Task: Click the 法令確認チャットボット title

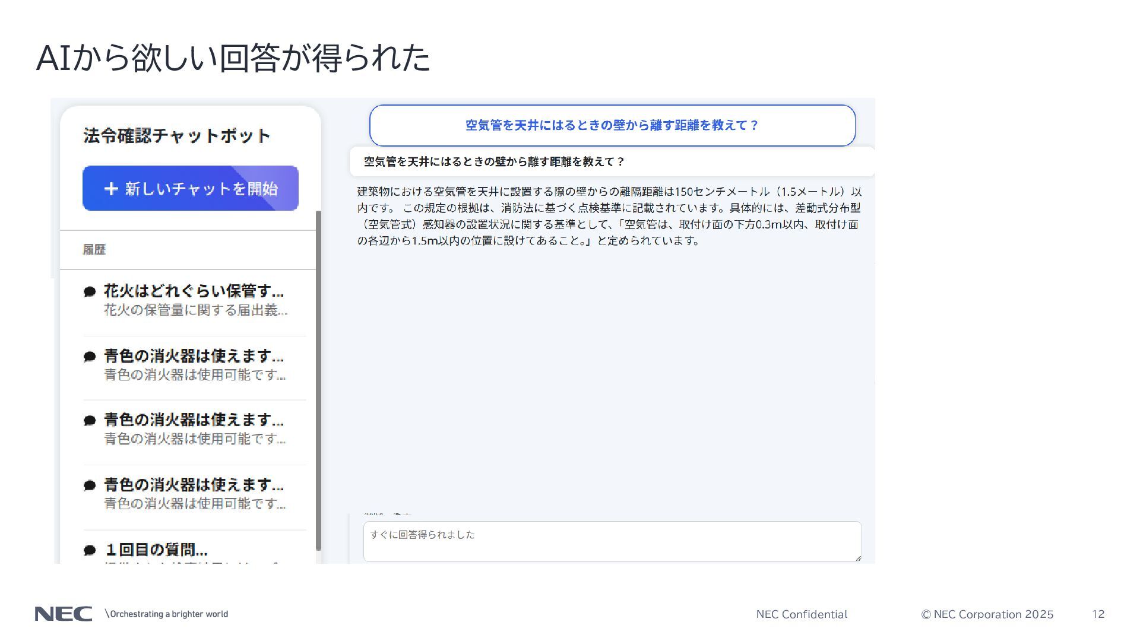Action: point(177,136)
